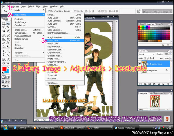Open Hue/Saturation... adjustment
The height and width of the screenshot is (136, 174).
[64, 37]
